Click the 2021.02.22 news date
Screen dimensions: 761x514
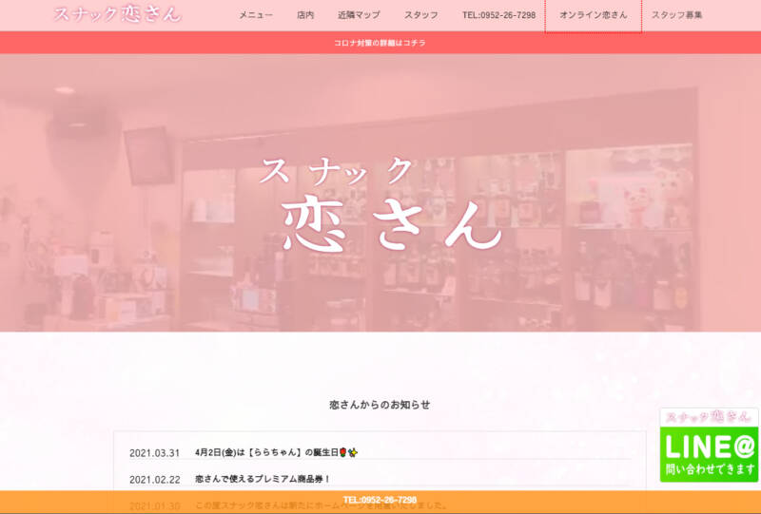click(154, 480)
